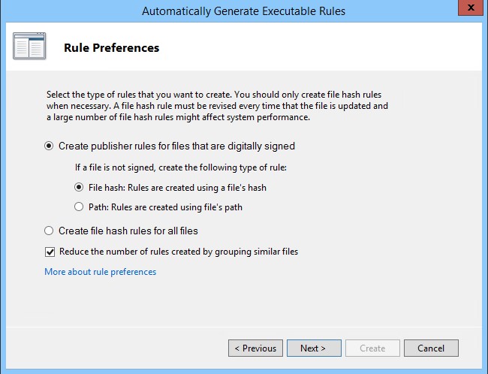
Task: Choose the File hash radio button circle
Action: pos(79,188)
